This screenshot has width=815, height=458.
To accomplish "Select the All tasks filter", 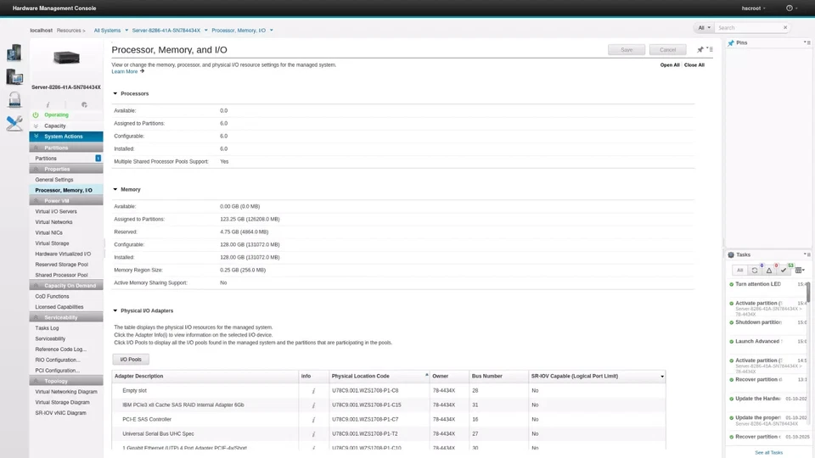I will point(739,270).
